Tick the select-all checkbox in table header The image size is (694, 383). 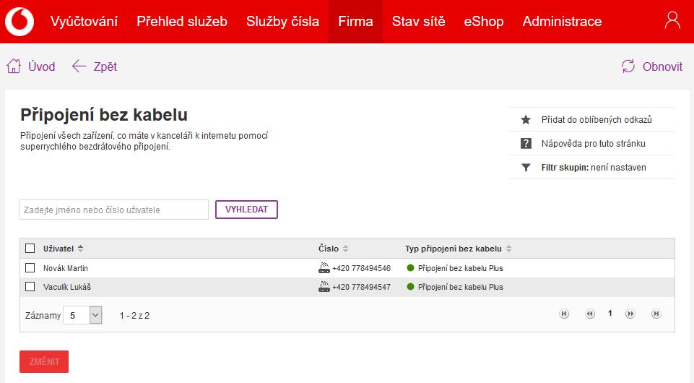30,249
